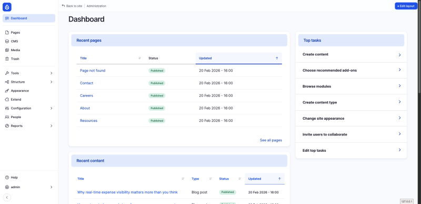This screenshot has width=421, height=204.
Task: Click chevron next to Browse modules
Action: pos(399,86)
